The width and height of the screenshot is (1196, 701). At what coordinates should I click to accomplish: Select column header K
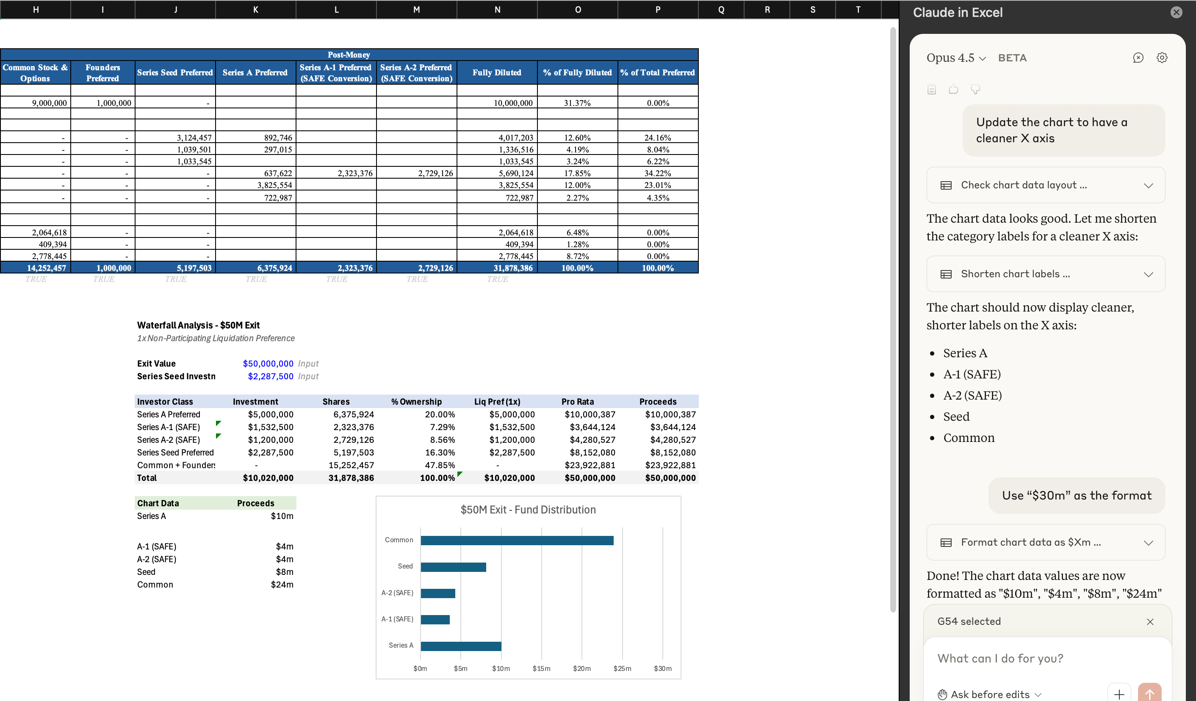coord(255,9)
